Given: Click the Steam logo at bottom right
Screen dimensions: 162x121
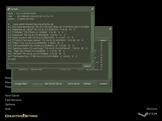Looking at the screenshot, I should coord(147,115).
